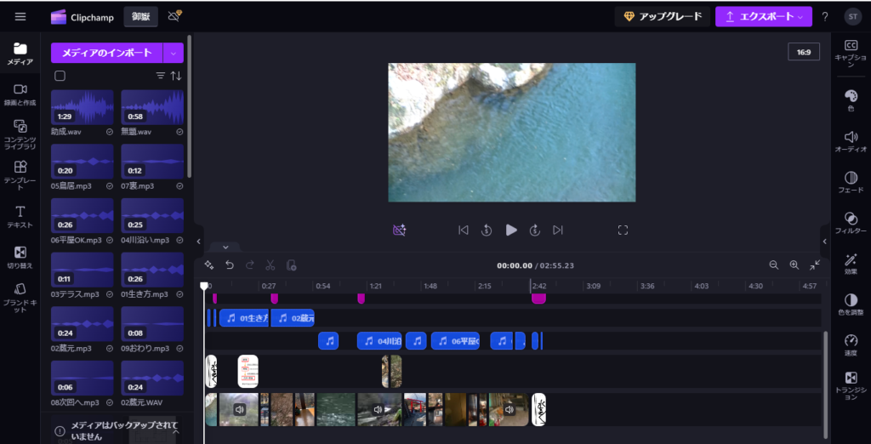
Task: Open the 色を調整 property panel
Action: tap(851, 305)
